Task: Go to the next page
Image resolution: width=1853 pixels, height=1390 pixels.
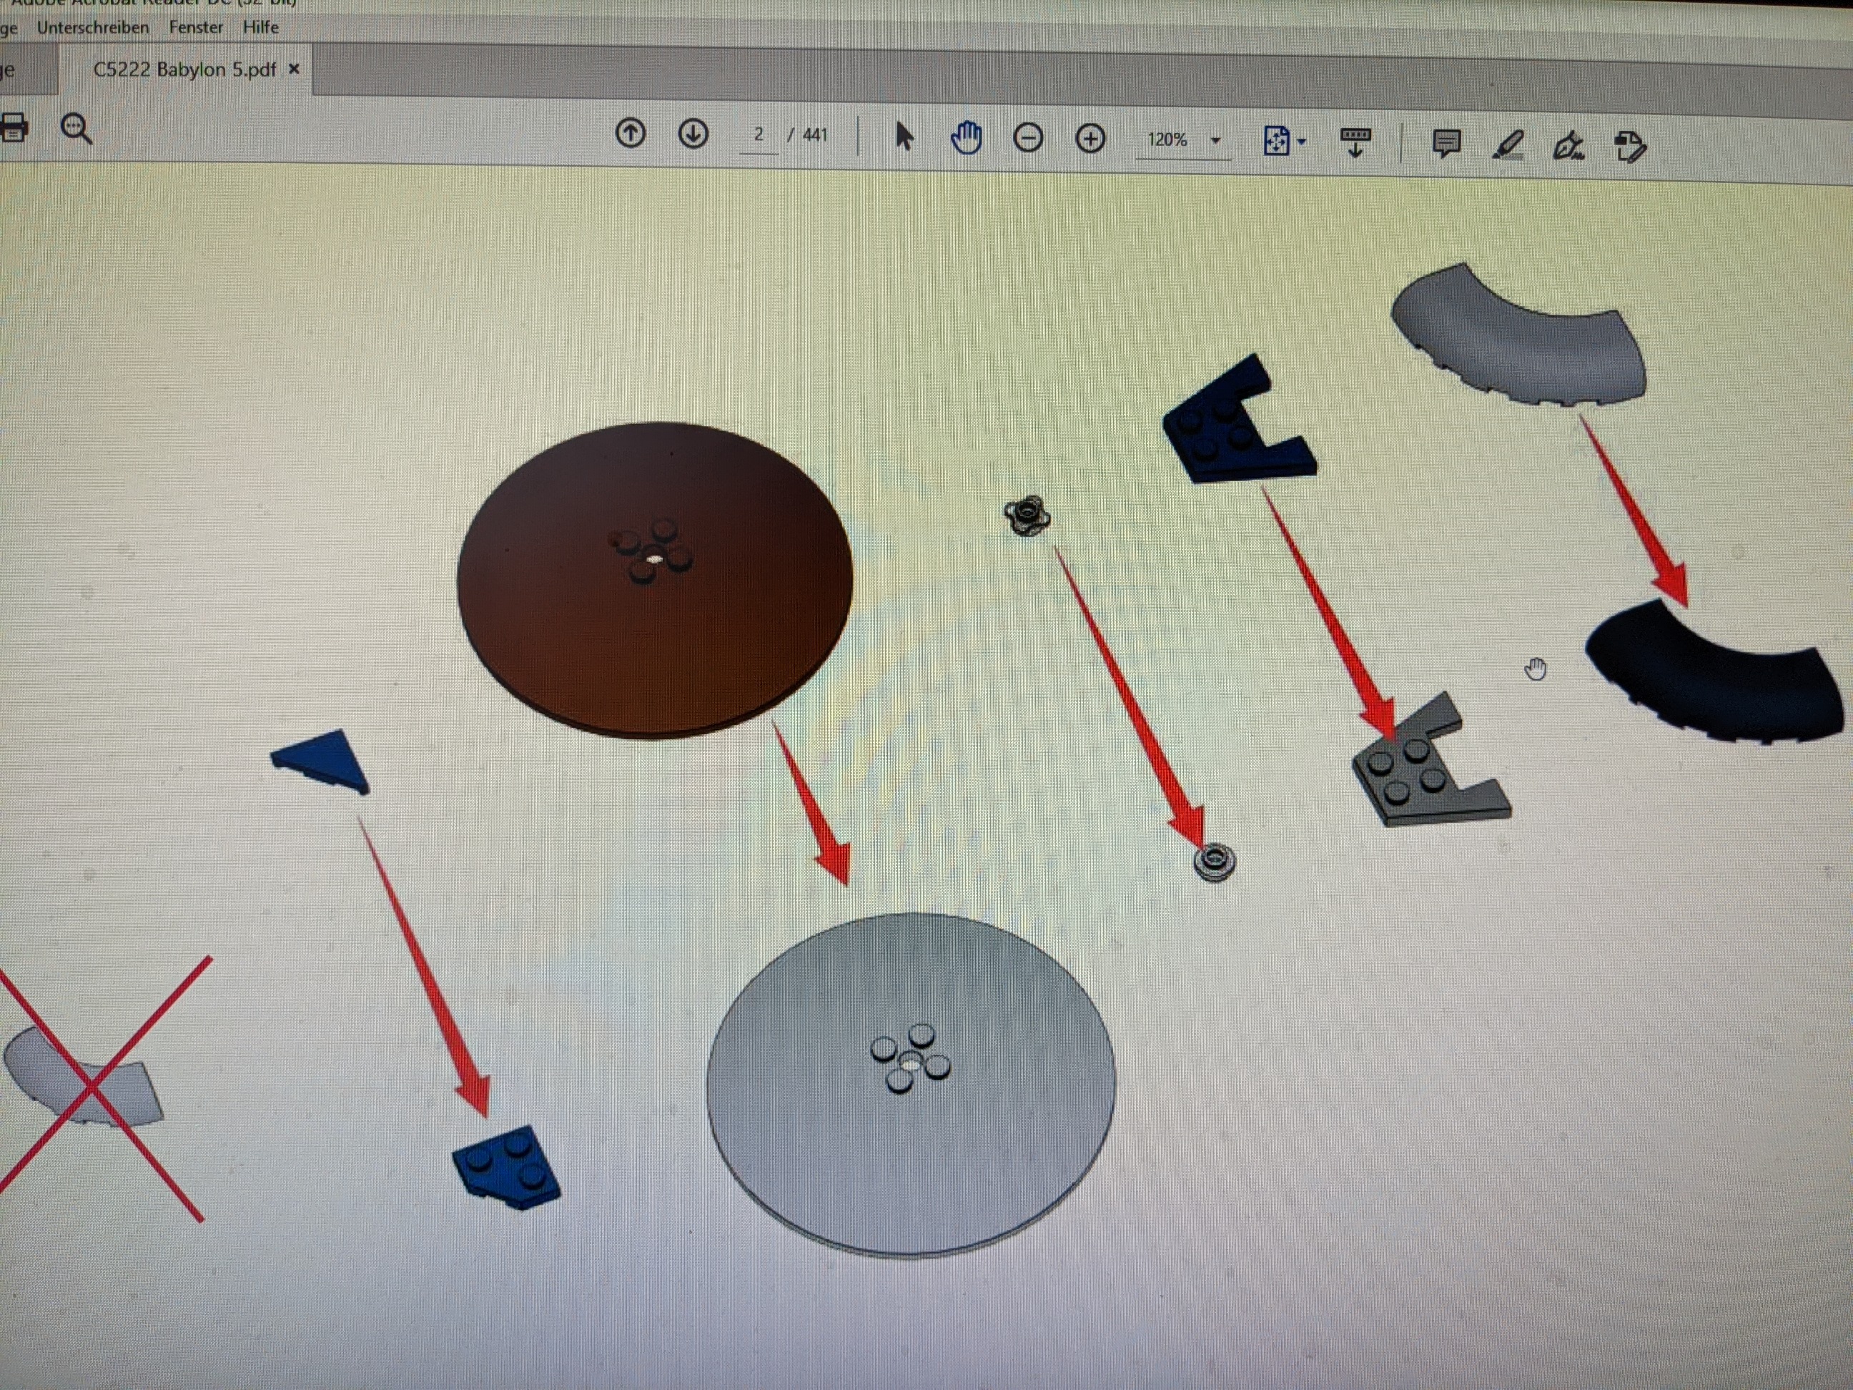Action: [x=693, y=133]
